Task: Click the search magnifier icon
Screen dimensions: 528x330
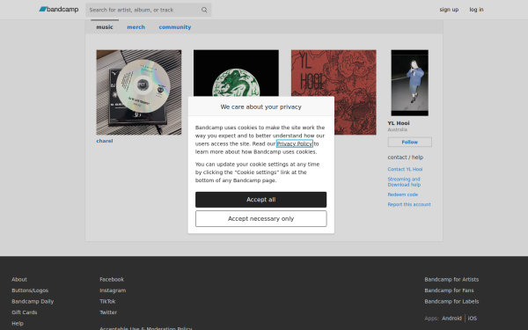Action: (204, 10)
